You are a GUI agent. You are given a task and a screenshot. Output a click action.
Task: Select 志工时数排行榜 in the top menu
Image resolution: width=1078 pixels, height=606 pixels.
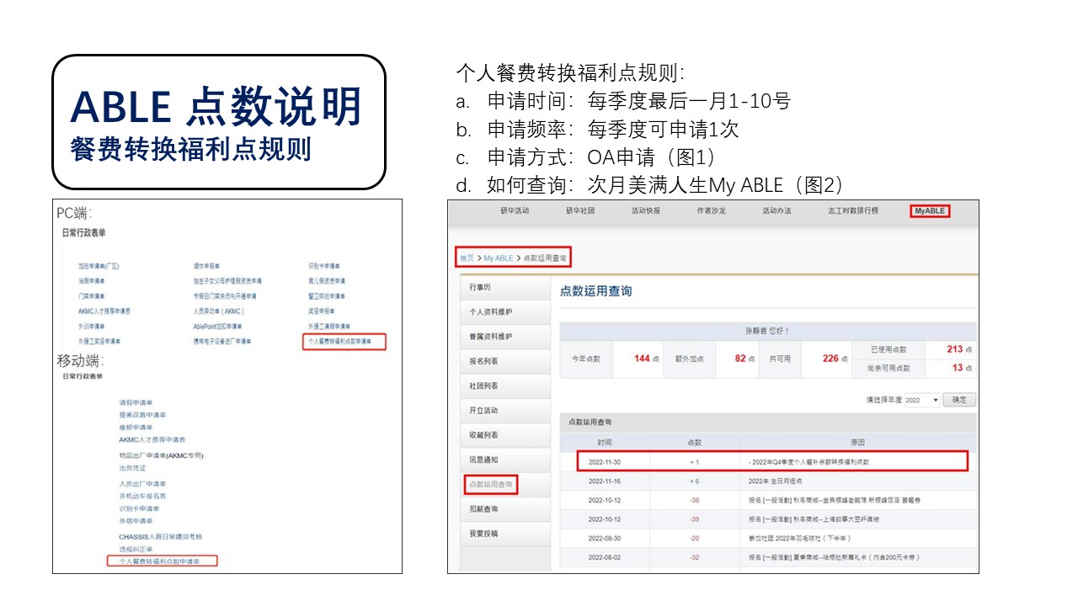[x=852, y=210]
